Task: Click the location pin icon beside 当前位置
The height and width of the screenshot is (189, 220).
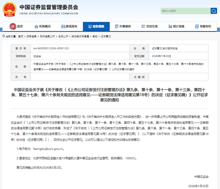Action: coord(3,36)
